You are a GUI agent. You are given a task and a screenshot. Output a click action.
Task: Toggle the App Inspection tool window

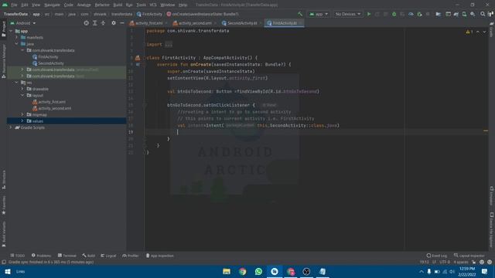[160, 256]
